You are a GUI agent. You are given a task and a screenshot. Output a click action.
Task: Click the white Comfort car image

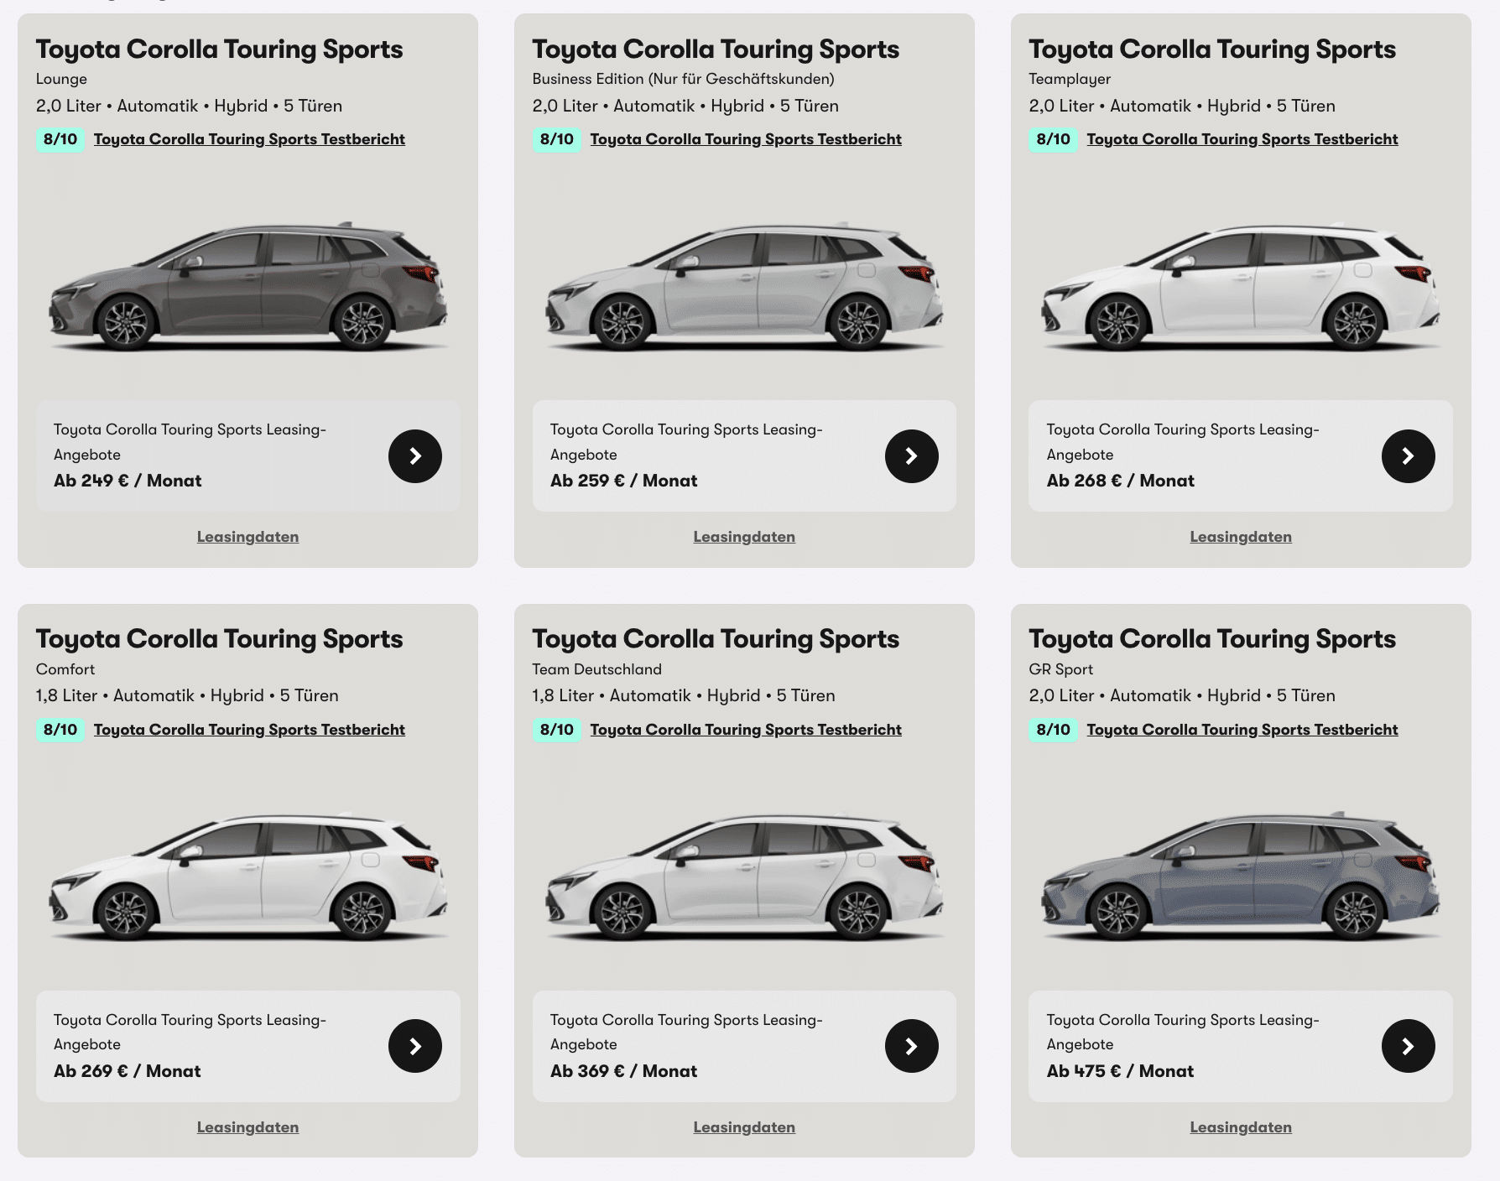pos(247,877)
